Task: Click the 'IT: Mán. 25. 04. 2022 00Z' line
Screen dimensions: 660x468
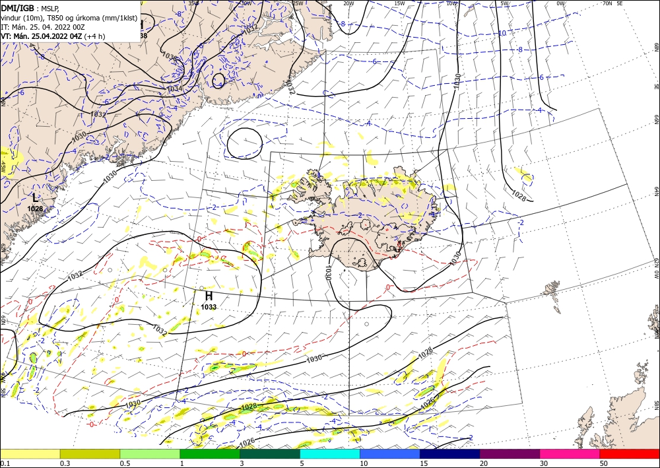Action: point(43,26)
